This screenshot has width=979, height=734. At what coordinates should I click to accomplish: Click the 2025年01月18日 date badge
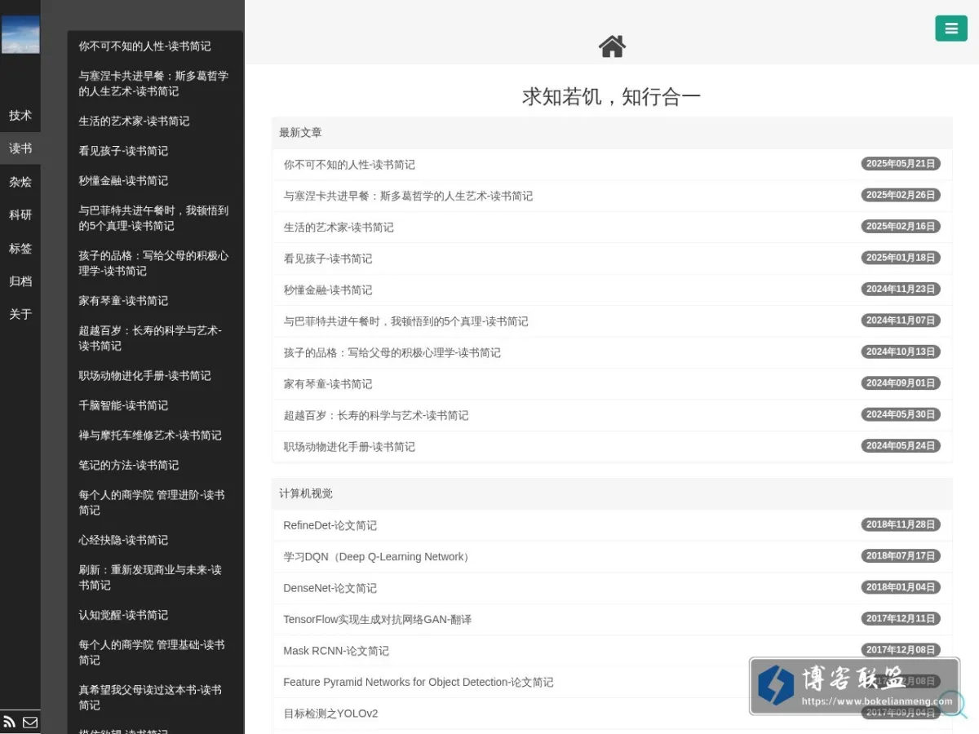pos(901,258)
